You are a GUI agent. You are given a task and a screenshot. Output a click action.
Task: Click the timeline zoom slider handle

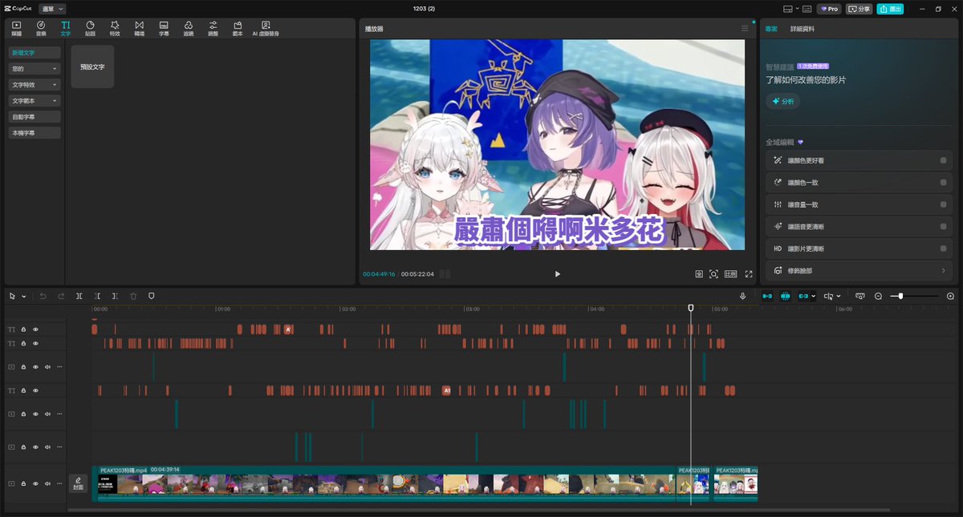(900, 296)
